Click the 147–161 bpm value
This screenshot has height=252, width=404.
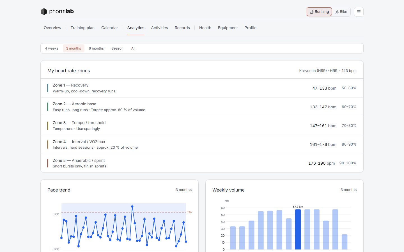tap(323, 126)
